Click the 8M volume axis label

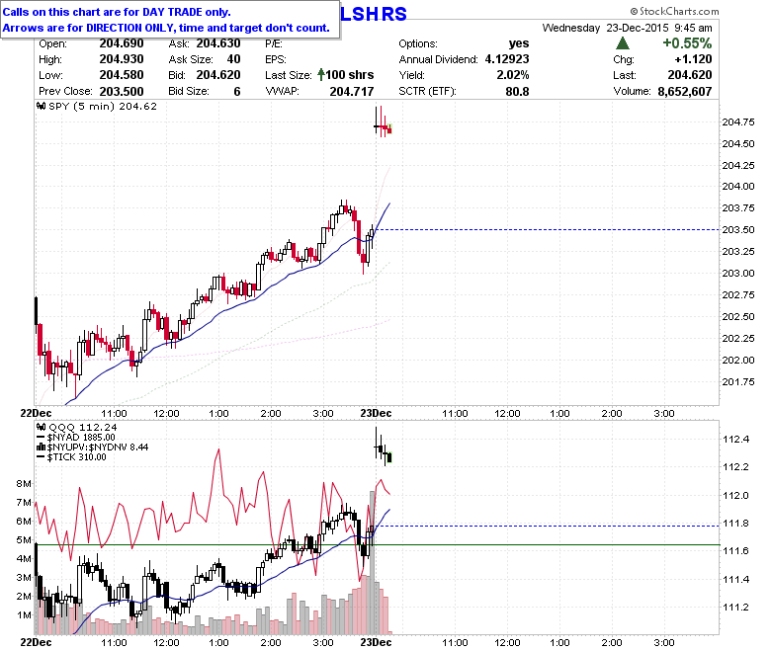click(x=23, y=483)
